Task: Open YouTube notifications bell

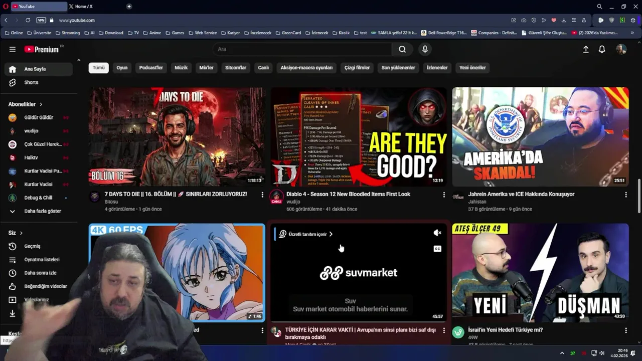Action: 602,49
